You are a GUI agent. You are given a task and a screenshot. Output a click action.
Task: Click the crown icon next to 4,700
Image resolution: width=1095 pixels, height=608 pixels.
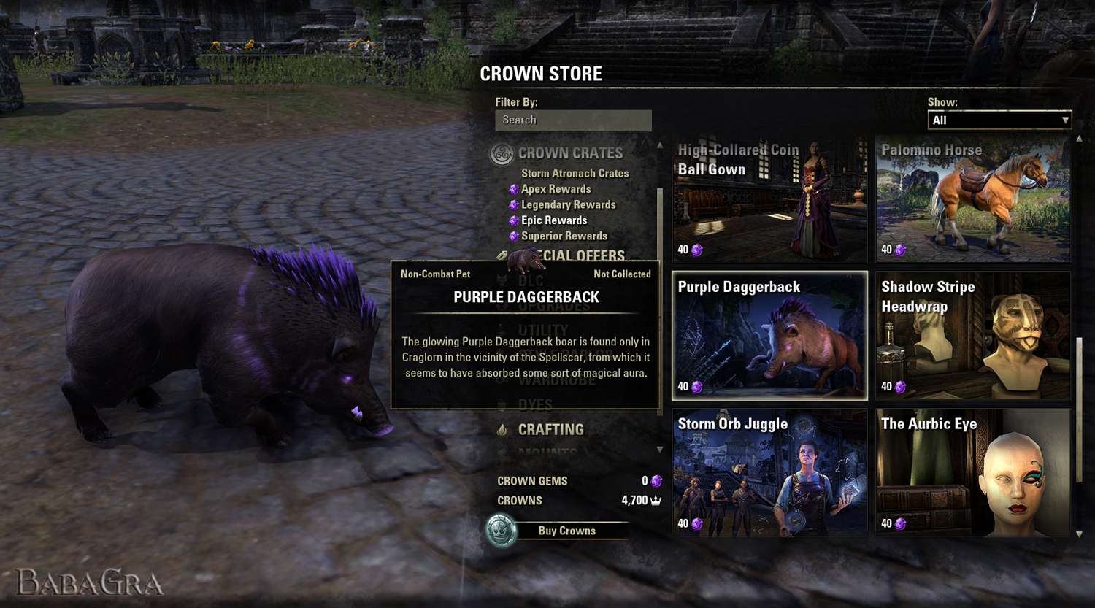(656, 501)
